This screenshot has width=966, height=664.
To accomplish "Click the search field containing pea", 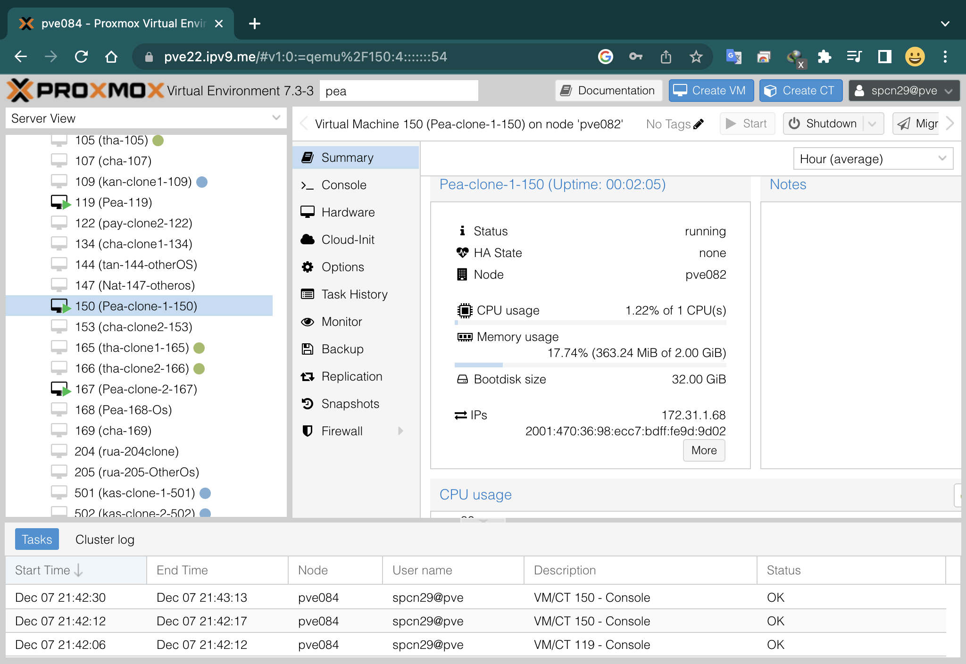I will click(x=399, y=91).
